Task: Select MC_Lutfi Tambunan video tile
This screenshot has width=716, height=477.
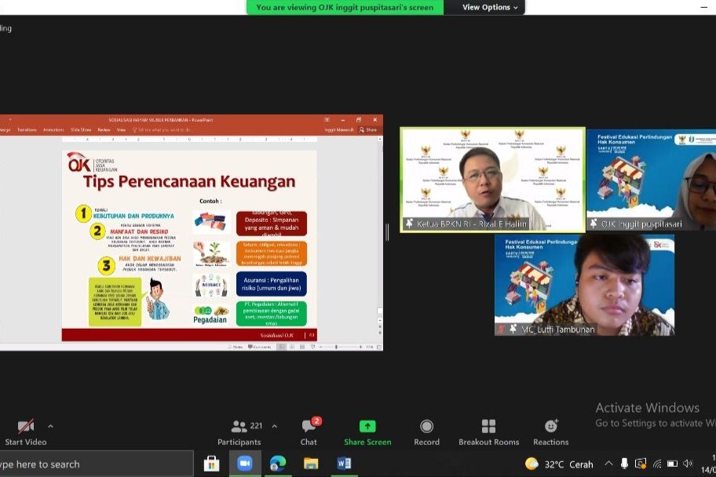Action: click(x=584, y=286)
